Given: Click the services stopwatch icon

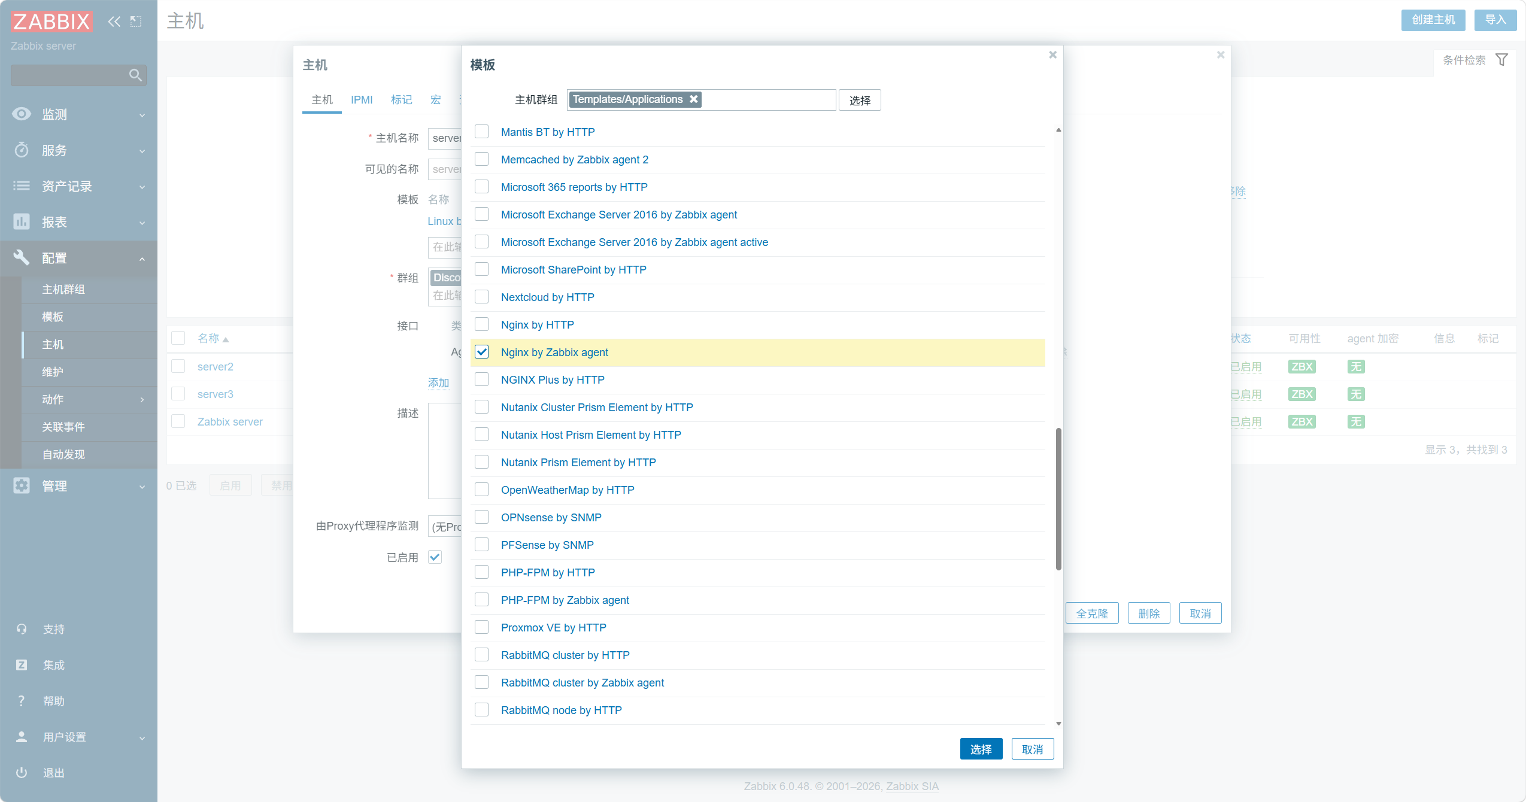Looking at the screenshot, I should (22, 150).
